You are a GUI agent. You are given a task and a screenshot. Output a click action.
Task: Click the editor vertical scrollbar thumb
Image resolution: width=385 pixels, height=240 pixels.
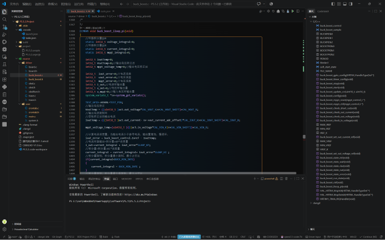pyautogui.click(x=304, y=137)
